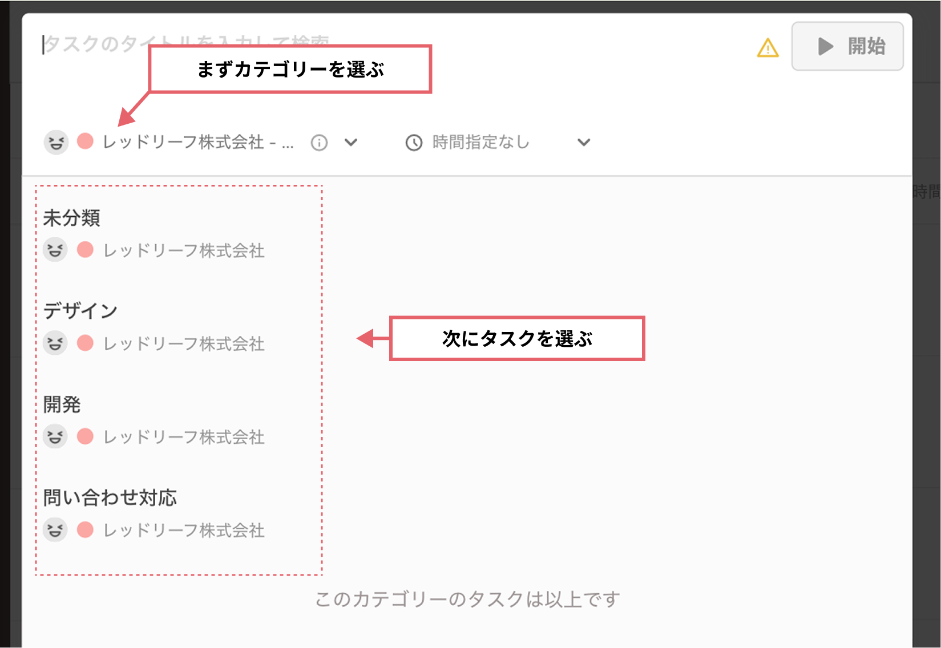The image size is (941, 648).
Task: Select the デザイン category
Action: point(80,310)
